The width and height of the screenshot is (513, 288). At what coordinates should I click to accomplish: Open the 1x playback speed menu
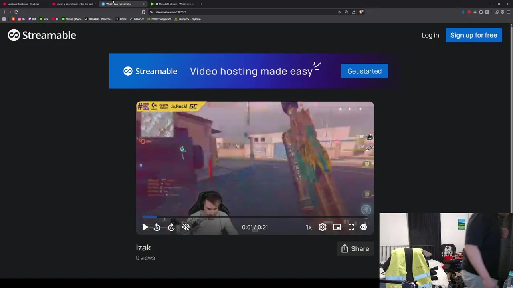coord(309,227)
